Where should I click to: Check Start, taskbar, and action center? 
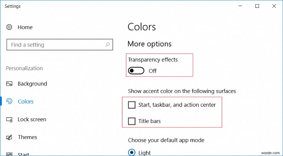[132, 105]
